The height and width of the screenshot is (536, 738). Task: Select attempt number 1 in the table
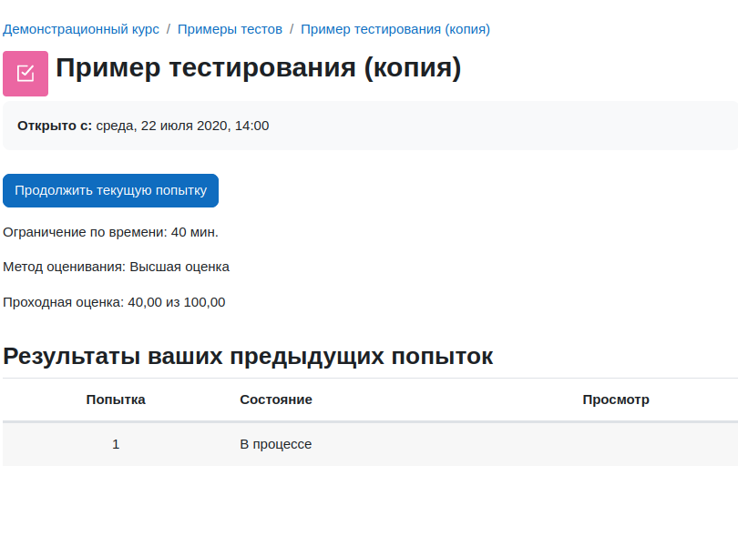pyautogui.click(x=116, y=444)
